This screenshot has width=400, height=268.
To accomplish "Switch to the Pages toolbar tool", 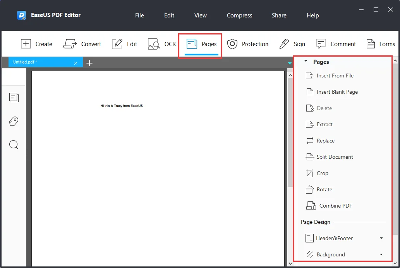I will [x=201, y=44].
